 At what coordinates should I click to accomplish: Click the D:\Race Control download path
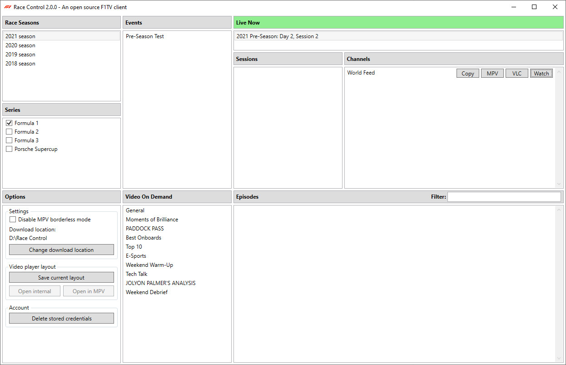tap(28, 238)
